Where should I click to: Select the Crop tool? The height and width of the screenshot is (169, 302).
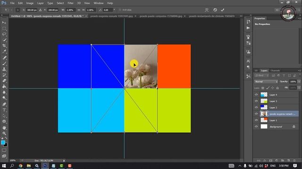(4, 46)
